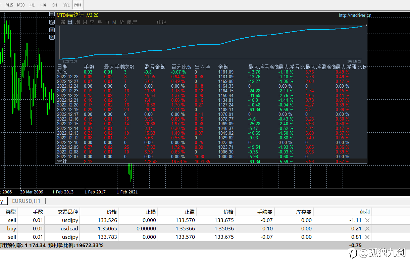The image size is (410, 269).
Task: Open the 年 yearly statistics tab
Action: click(100, 22)
